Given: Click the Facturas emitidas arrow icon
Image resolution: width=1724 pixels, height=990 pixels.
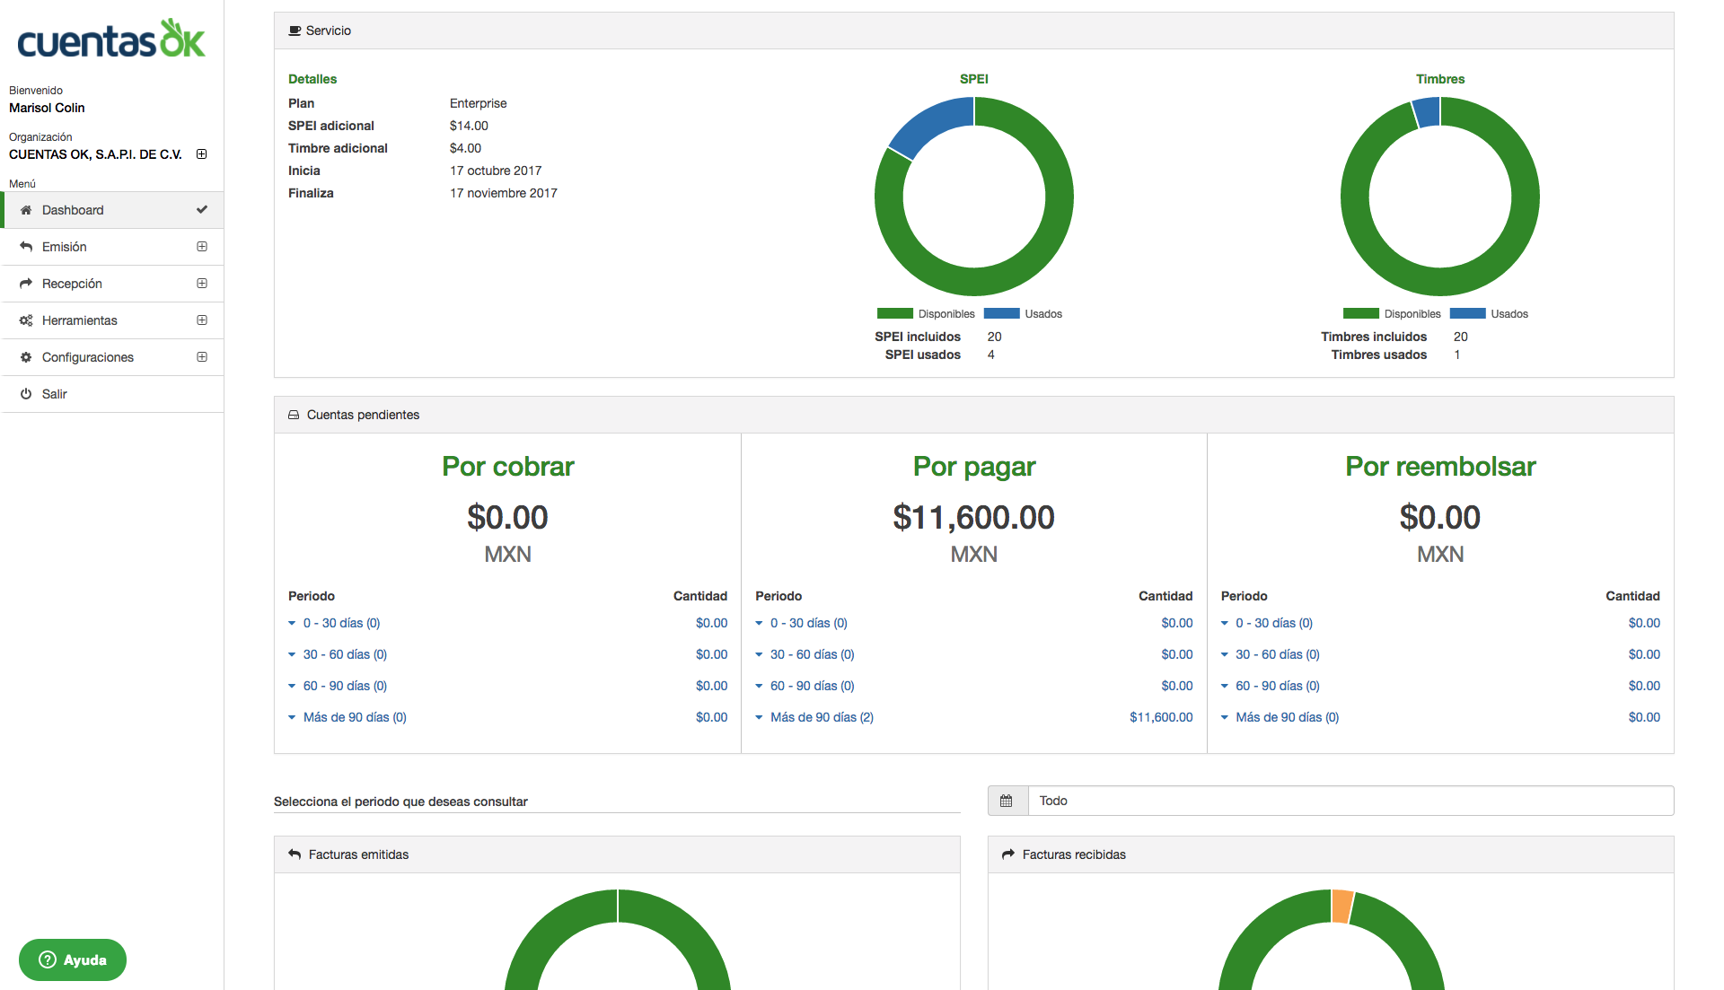Looking at the screenshot, I should 295,854.
